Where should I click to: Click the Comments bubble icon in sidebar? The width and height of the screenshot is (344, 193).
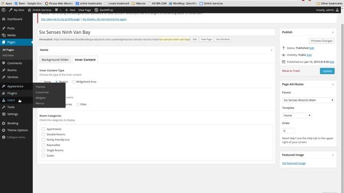(4, 63)
